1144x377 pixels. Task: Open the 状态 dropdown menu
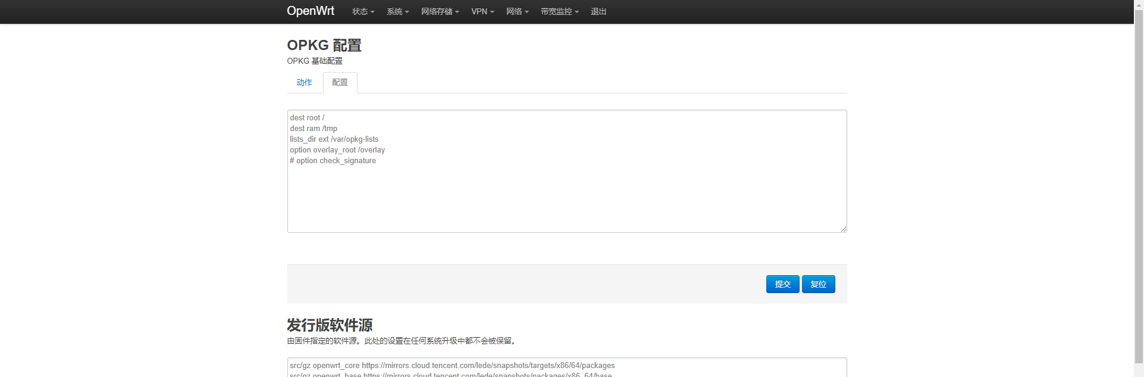coord(363,11)
